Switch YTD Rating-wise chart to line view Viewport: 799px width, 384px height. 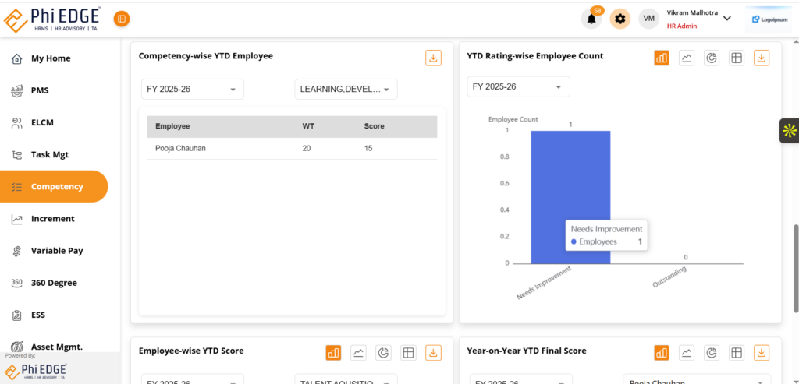(687, 58)
